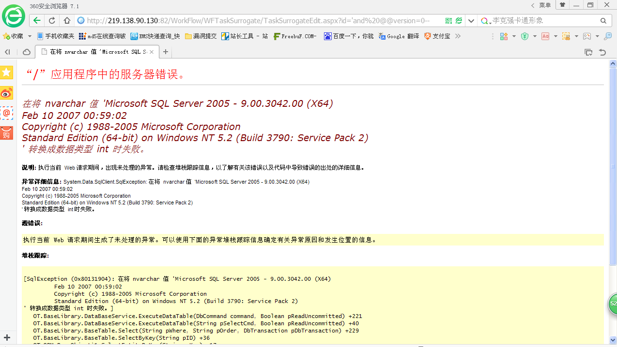617x347 pixels.
Task: Click the green floating accelerator ball
Action: click(x=612, y=304)
